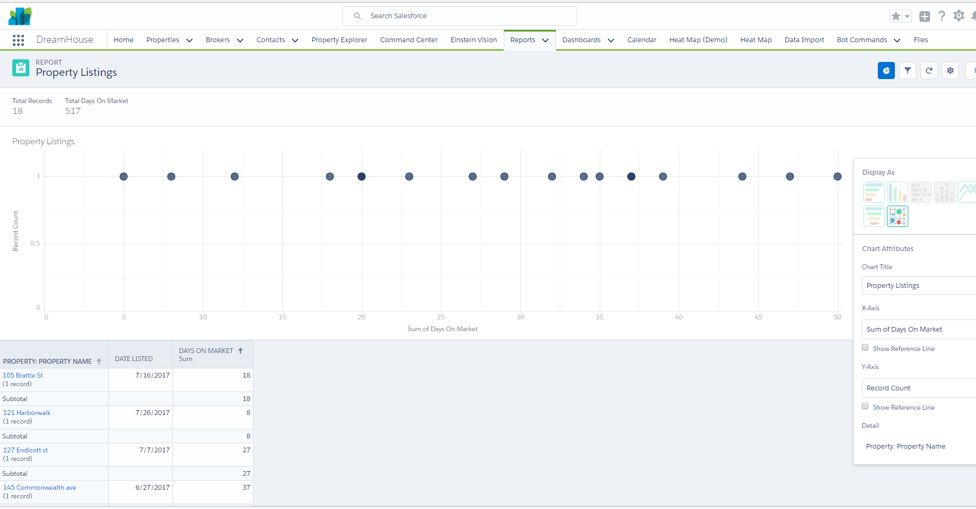Image resolution: width=976 pixels, height=509 pixels.
Task: Enable Y-Axis Show Reference Line
Action: [865, 406]
